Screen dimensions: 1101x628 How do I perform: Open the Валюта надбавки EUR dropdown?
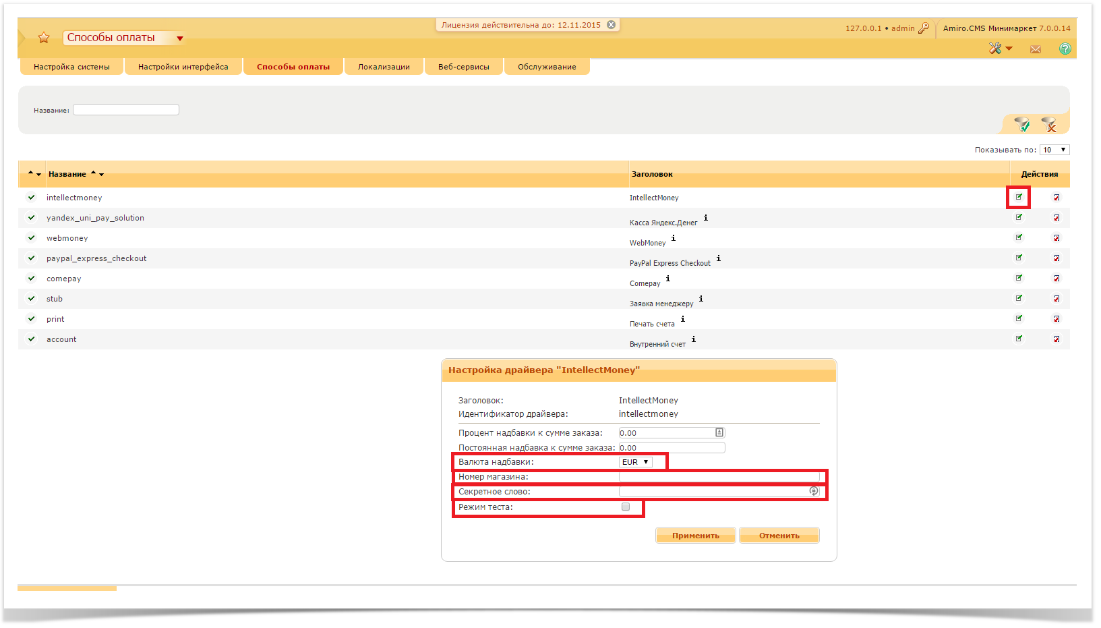click(636, 462)
